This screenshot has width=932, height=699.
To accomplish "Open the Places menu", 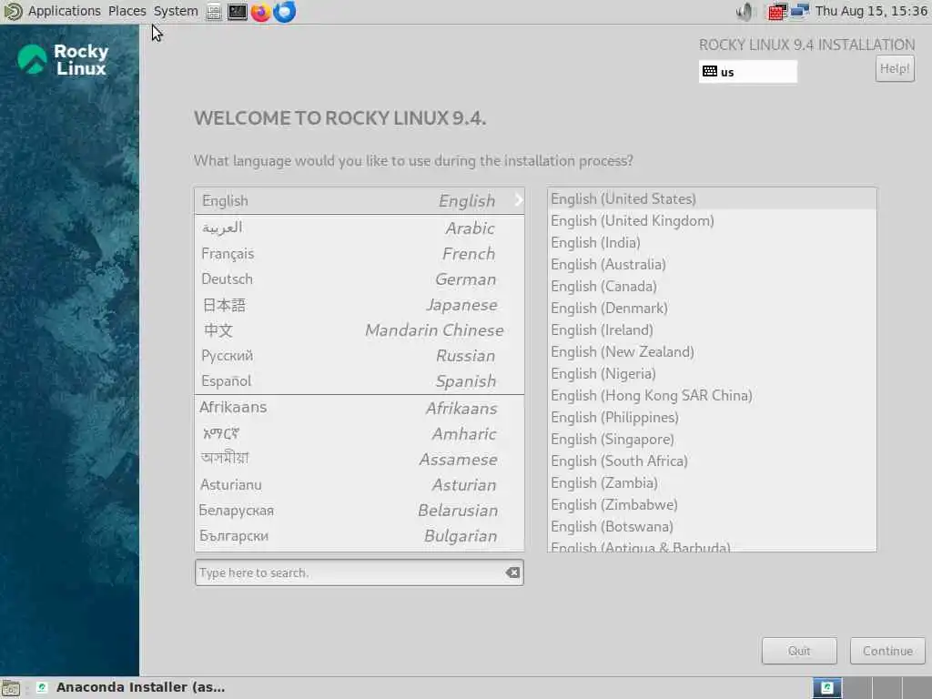I will click(127, 11).
